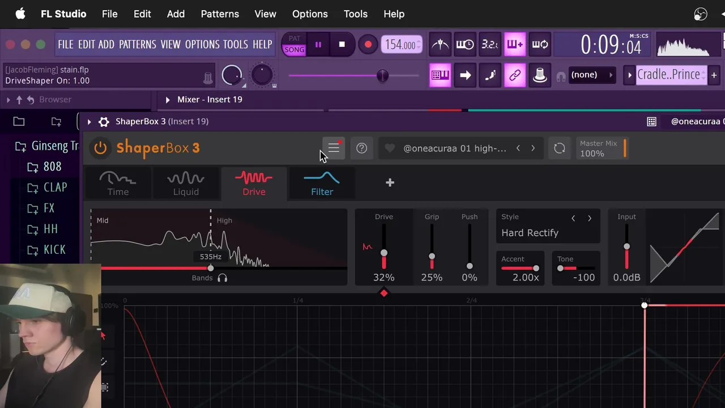Expand the Mixer - Insert 19 arrow
The width and height of the screenshot is (725, 408).
(x=168, y=100)
